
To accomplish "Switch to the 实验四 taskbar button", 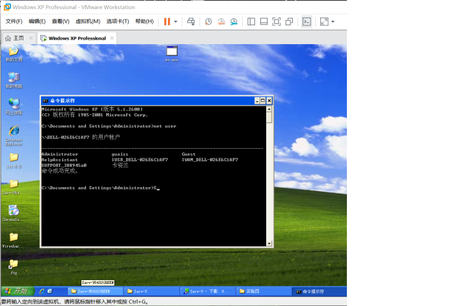I will pyautogui.click(x=264, y=291).
